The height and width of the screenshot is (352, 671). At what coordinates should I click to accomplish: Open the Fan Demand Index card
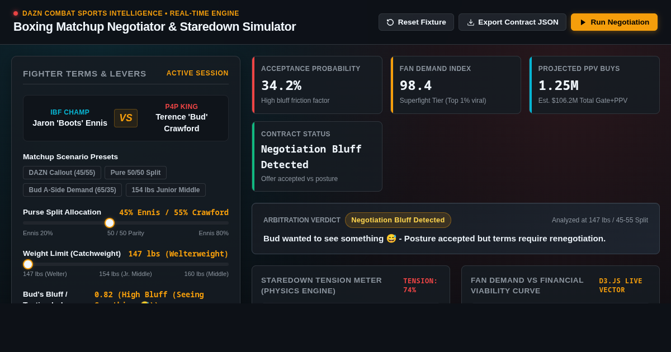[x=456, y=85]
